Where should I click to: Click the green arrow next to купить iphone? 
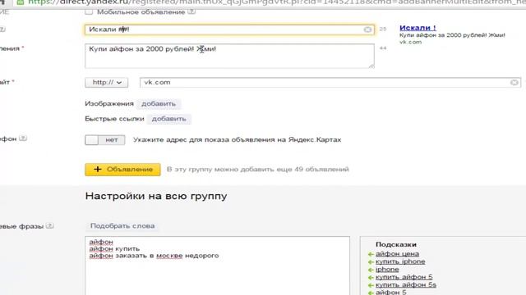371,262
